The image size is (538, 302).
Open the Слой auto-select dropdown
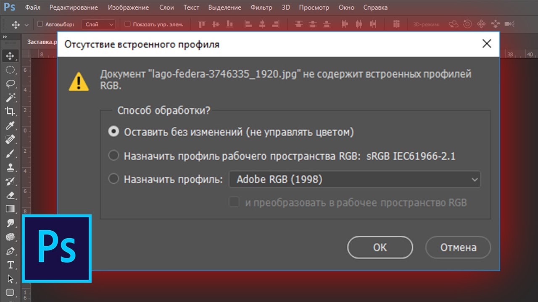point(98,24)
